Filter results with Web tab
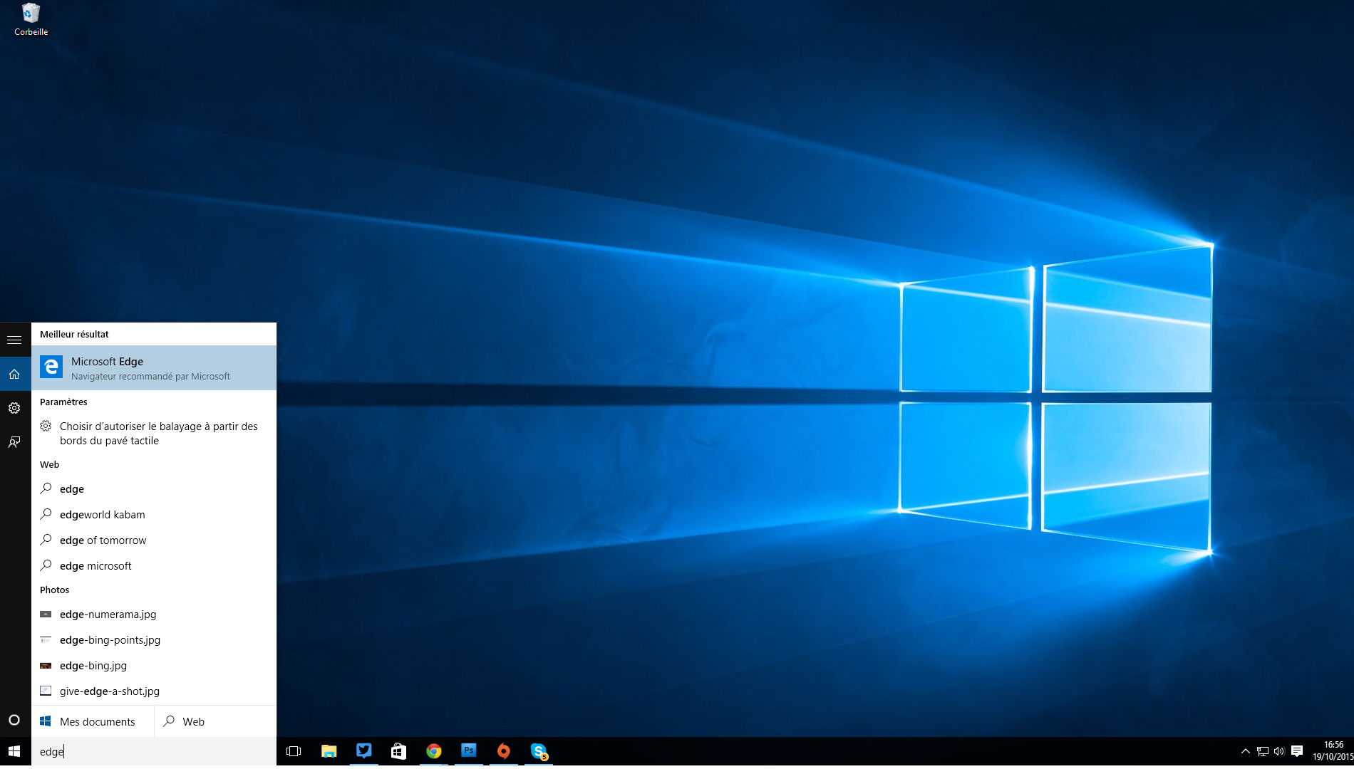 point(215,721)
